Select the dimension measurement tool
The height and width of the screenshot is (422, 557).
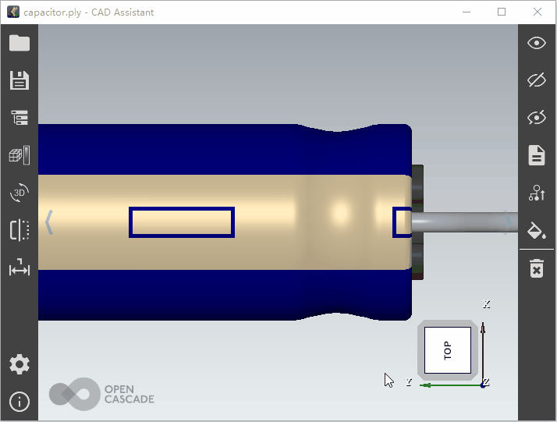click(20, 267)
